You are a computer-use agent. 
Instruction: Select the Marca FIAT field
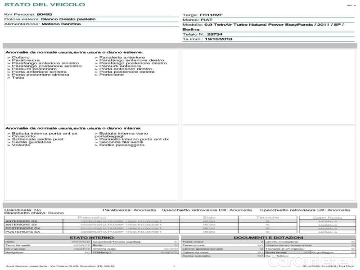coord(206,20)
